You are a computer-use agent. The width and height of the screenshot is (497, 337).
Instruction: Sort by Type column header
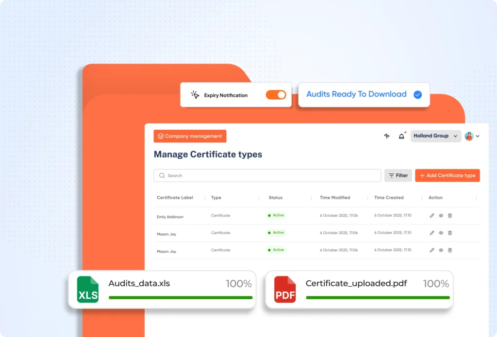[216, 198]
